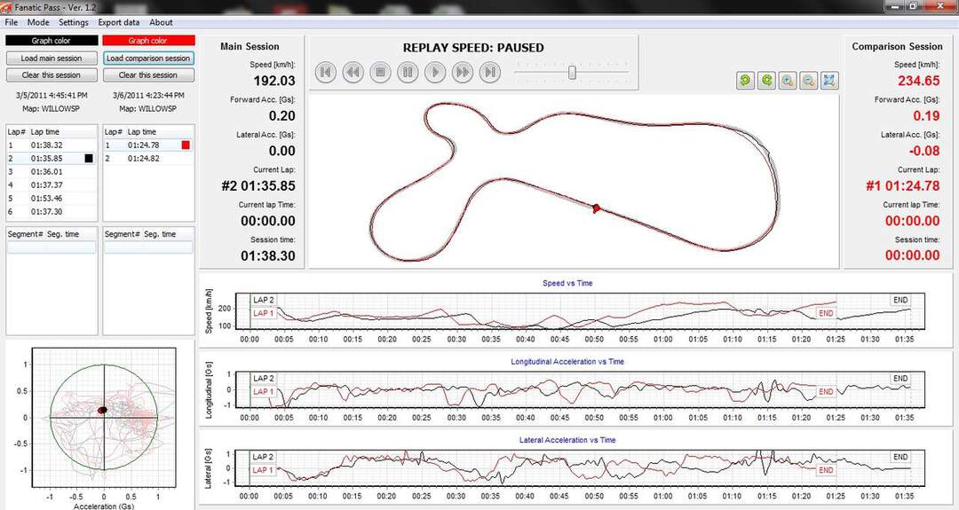The height and width of the screenshot is (510, 959).
Task: Rotate the track map counterclockwise
Action: tap(745, 81)
